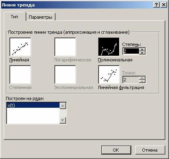This screenshot has height=159, width=169.
Task: Click the Линейная фильтрация label text
Action: (121, 87)
